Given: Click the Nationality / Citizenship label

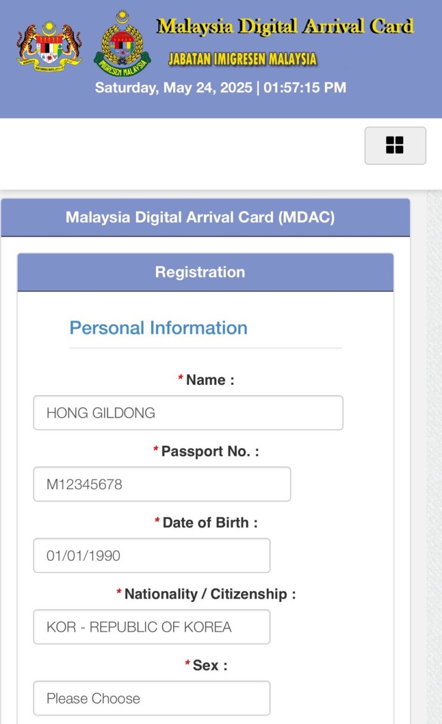Looking at the screenshot, I should pyautogui.click(x=209, y=594).
